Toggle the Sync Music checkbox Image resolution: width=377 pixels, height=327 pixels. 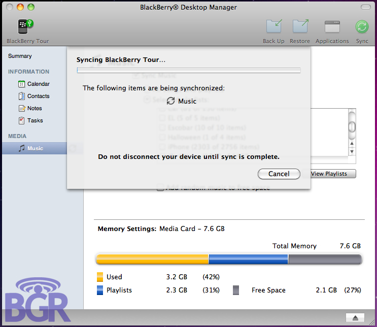136,76
